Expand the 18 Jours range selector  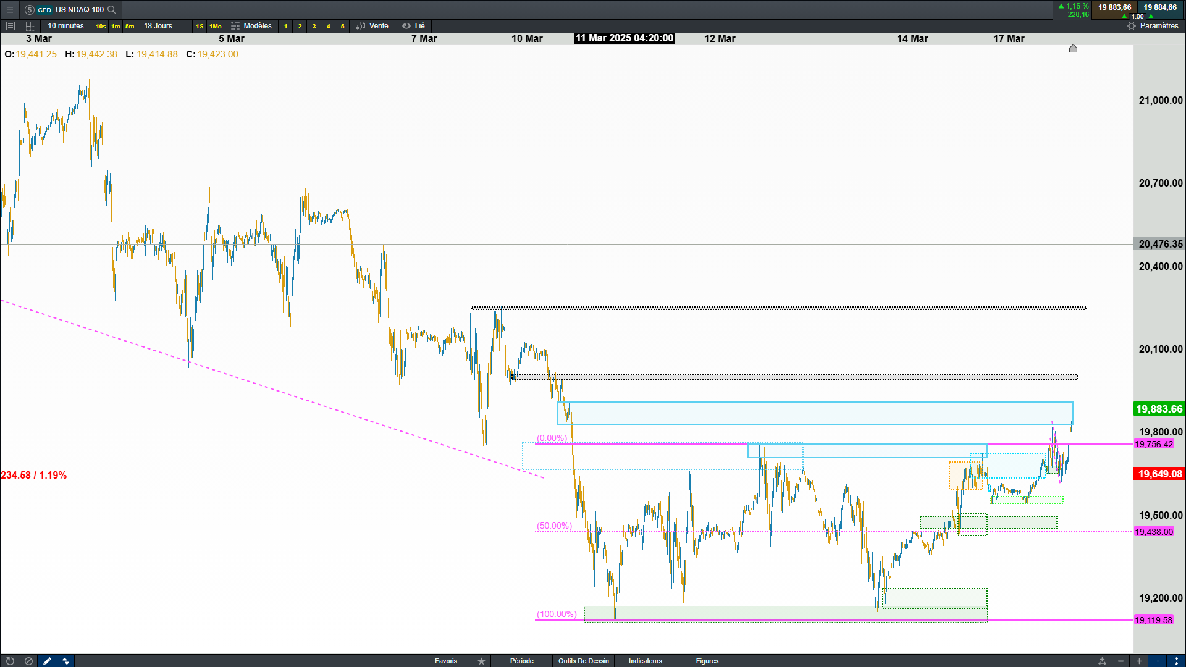(x=158, y=26)
